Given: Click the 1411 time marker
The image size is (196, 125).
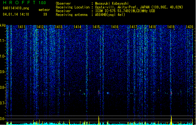Looking at the screenshot, I should click(x=22, y=27).
